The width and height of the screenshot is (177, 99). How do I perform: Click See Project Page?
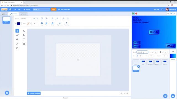[64, 9]
